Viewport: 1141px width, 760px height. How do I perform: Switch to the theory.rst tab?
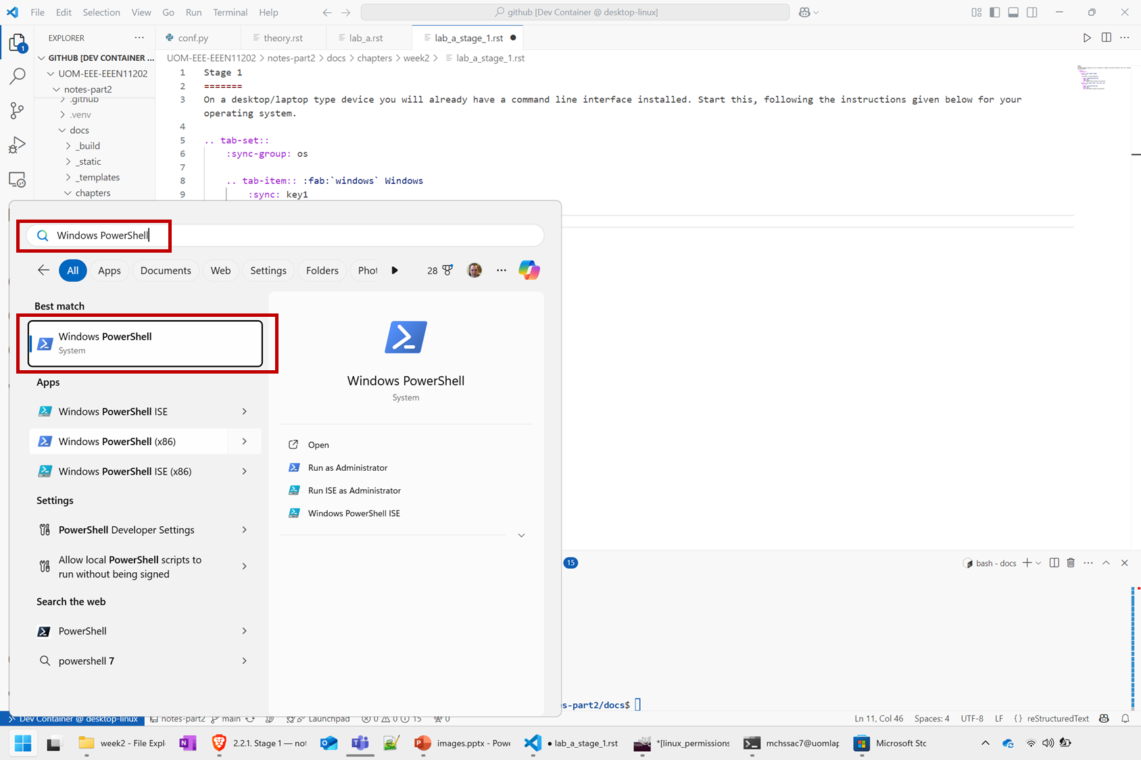pos(283,38)
